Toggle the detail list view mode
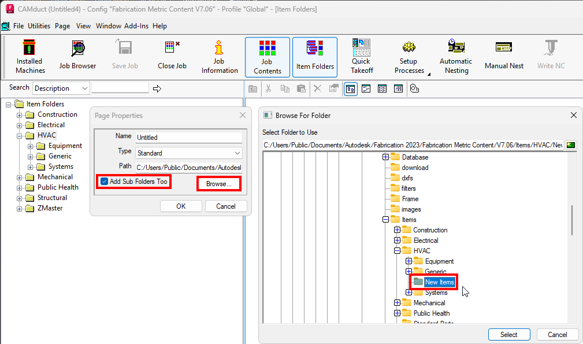This screenshot has width=583, height=344. click(x=398, y=88)
